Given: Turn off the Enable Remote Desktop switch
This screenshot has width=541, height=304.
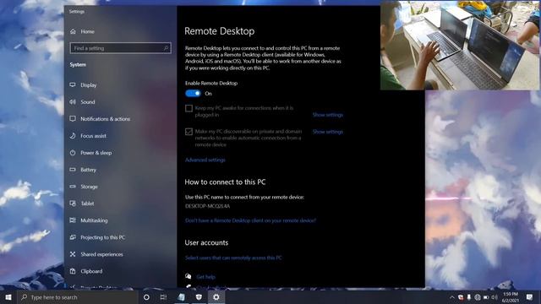Looking at the screenshot, I should 193,94.
